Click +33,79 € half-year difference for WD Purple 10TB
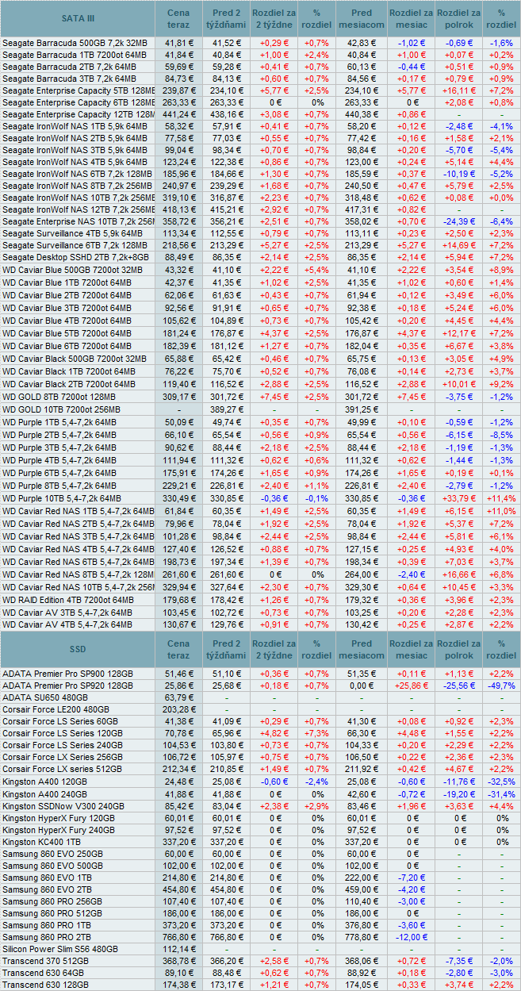The image size is (521, 991). [458, 497]
